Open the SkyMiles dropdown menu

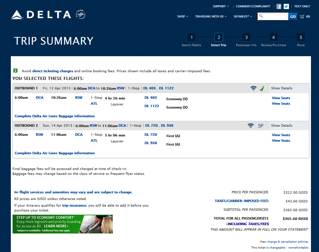pos(243,16)
